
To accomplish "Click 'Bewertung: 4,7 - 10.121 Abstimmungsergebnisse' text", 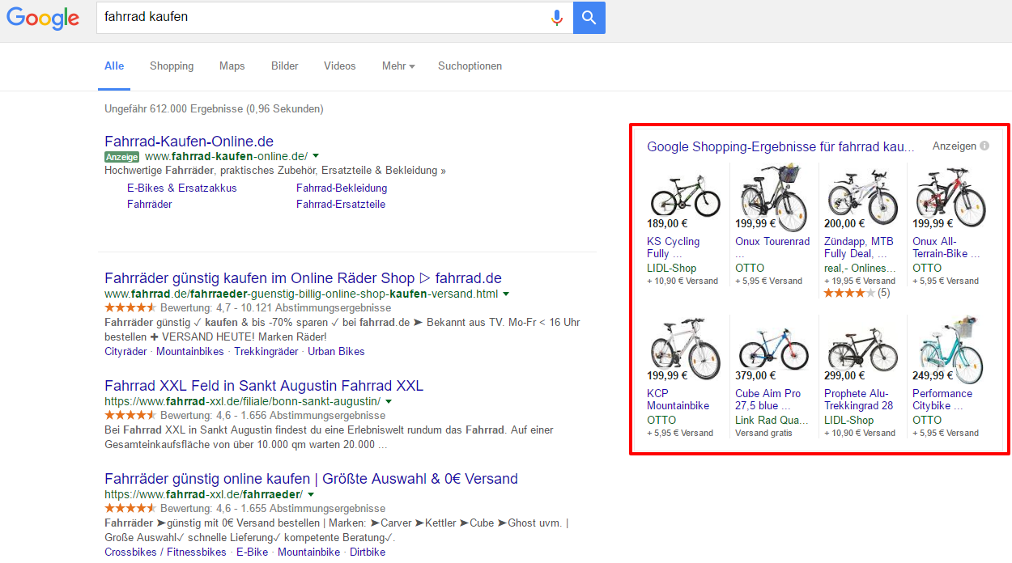I will tap(276, 308).
